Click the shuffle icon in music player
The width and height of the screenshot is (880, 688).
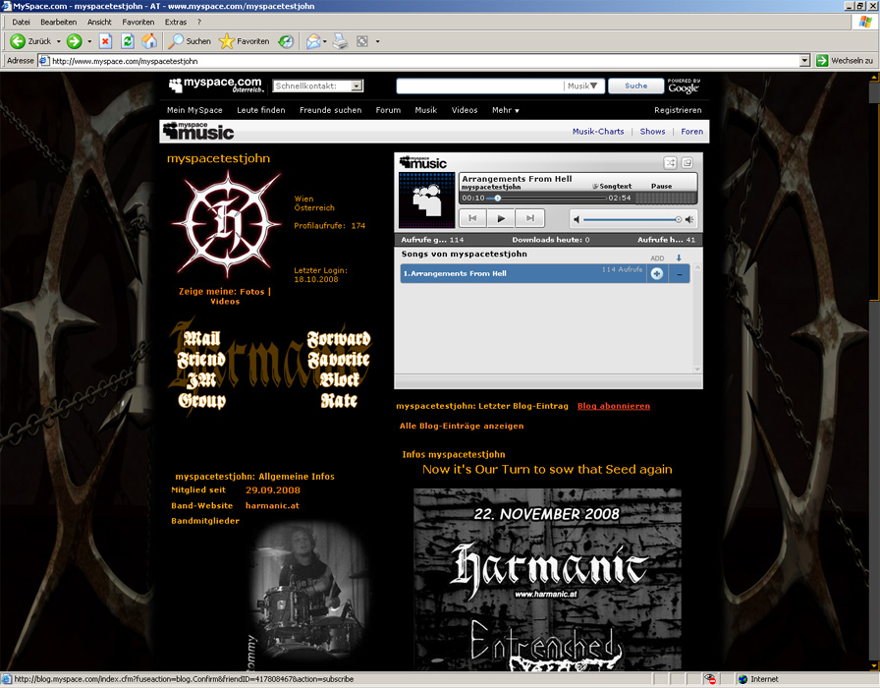click(x=670, y=163)
